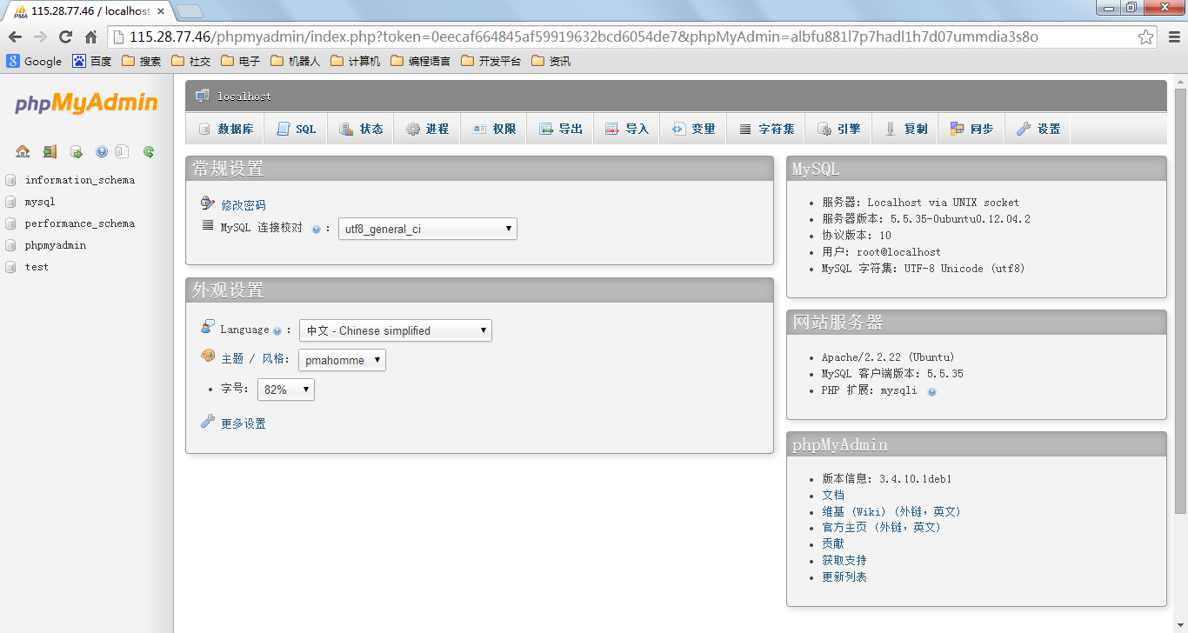Click the 更多设置 link
The height and width of the screenshot is (633, 1188).
pyautogui.click(x=244, y=423)
